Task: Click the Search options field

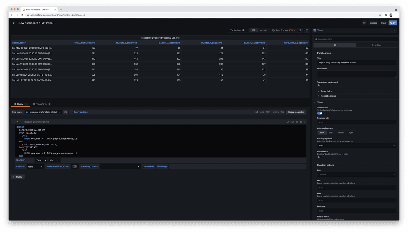Action: pyautogui.click(x=355, y=39)
